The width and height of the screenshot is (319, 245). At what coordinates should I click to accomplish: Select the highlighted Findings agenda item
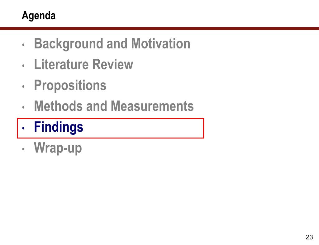tap(59, 127)
